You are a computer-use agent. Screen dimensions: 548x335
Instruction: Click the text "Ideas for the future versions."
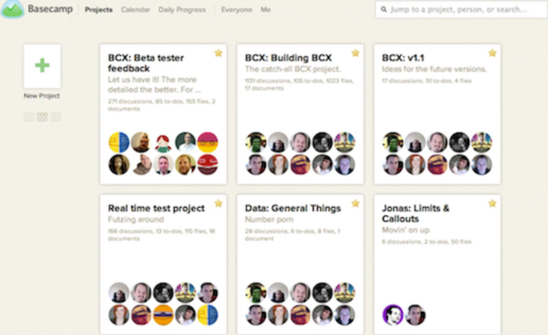click(x=434, y=69)
